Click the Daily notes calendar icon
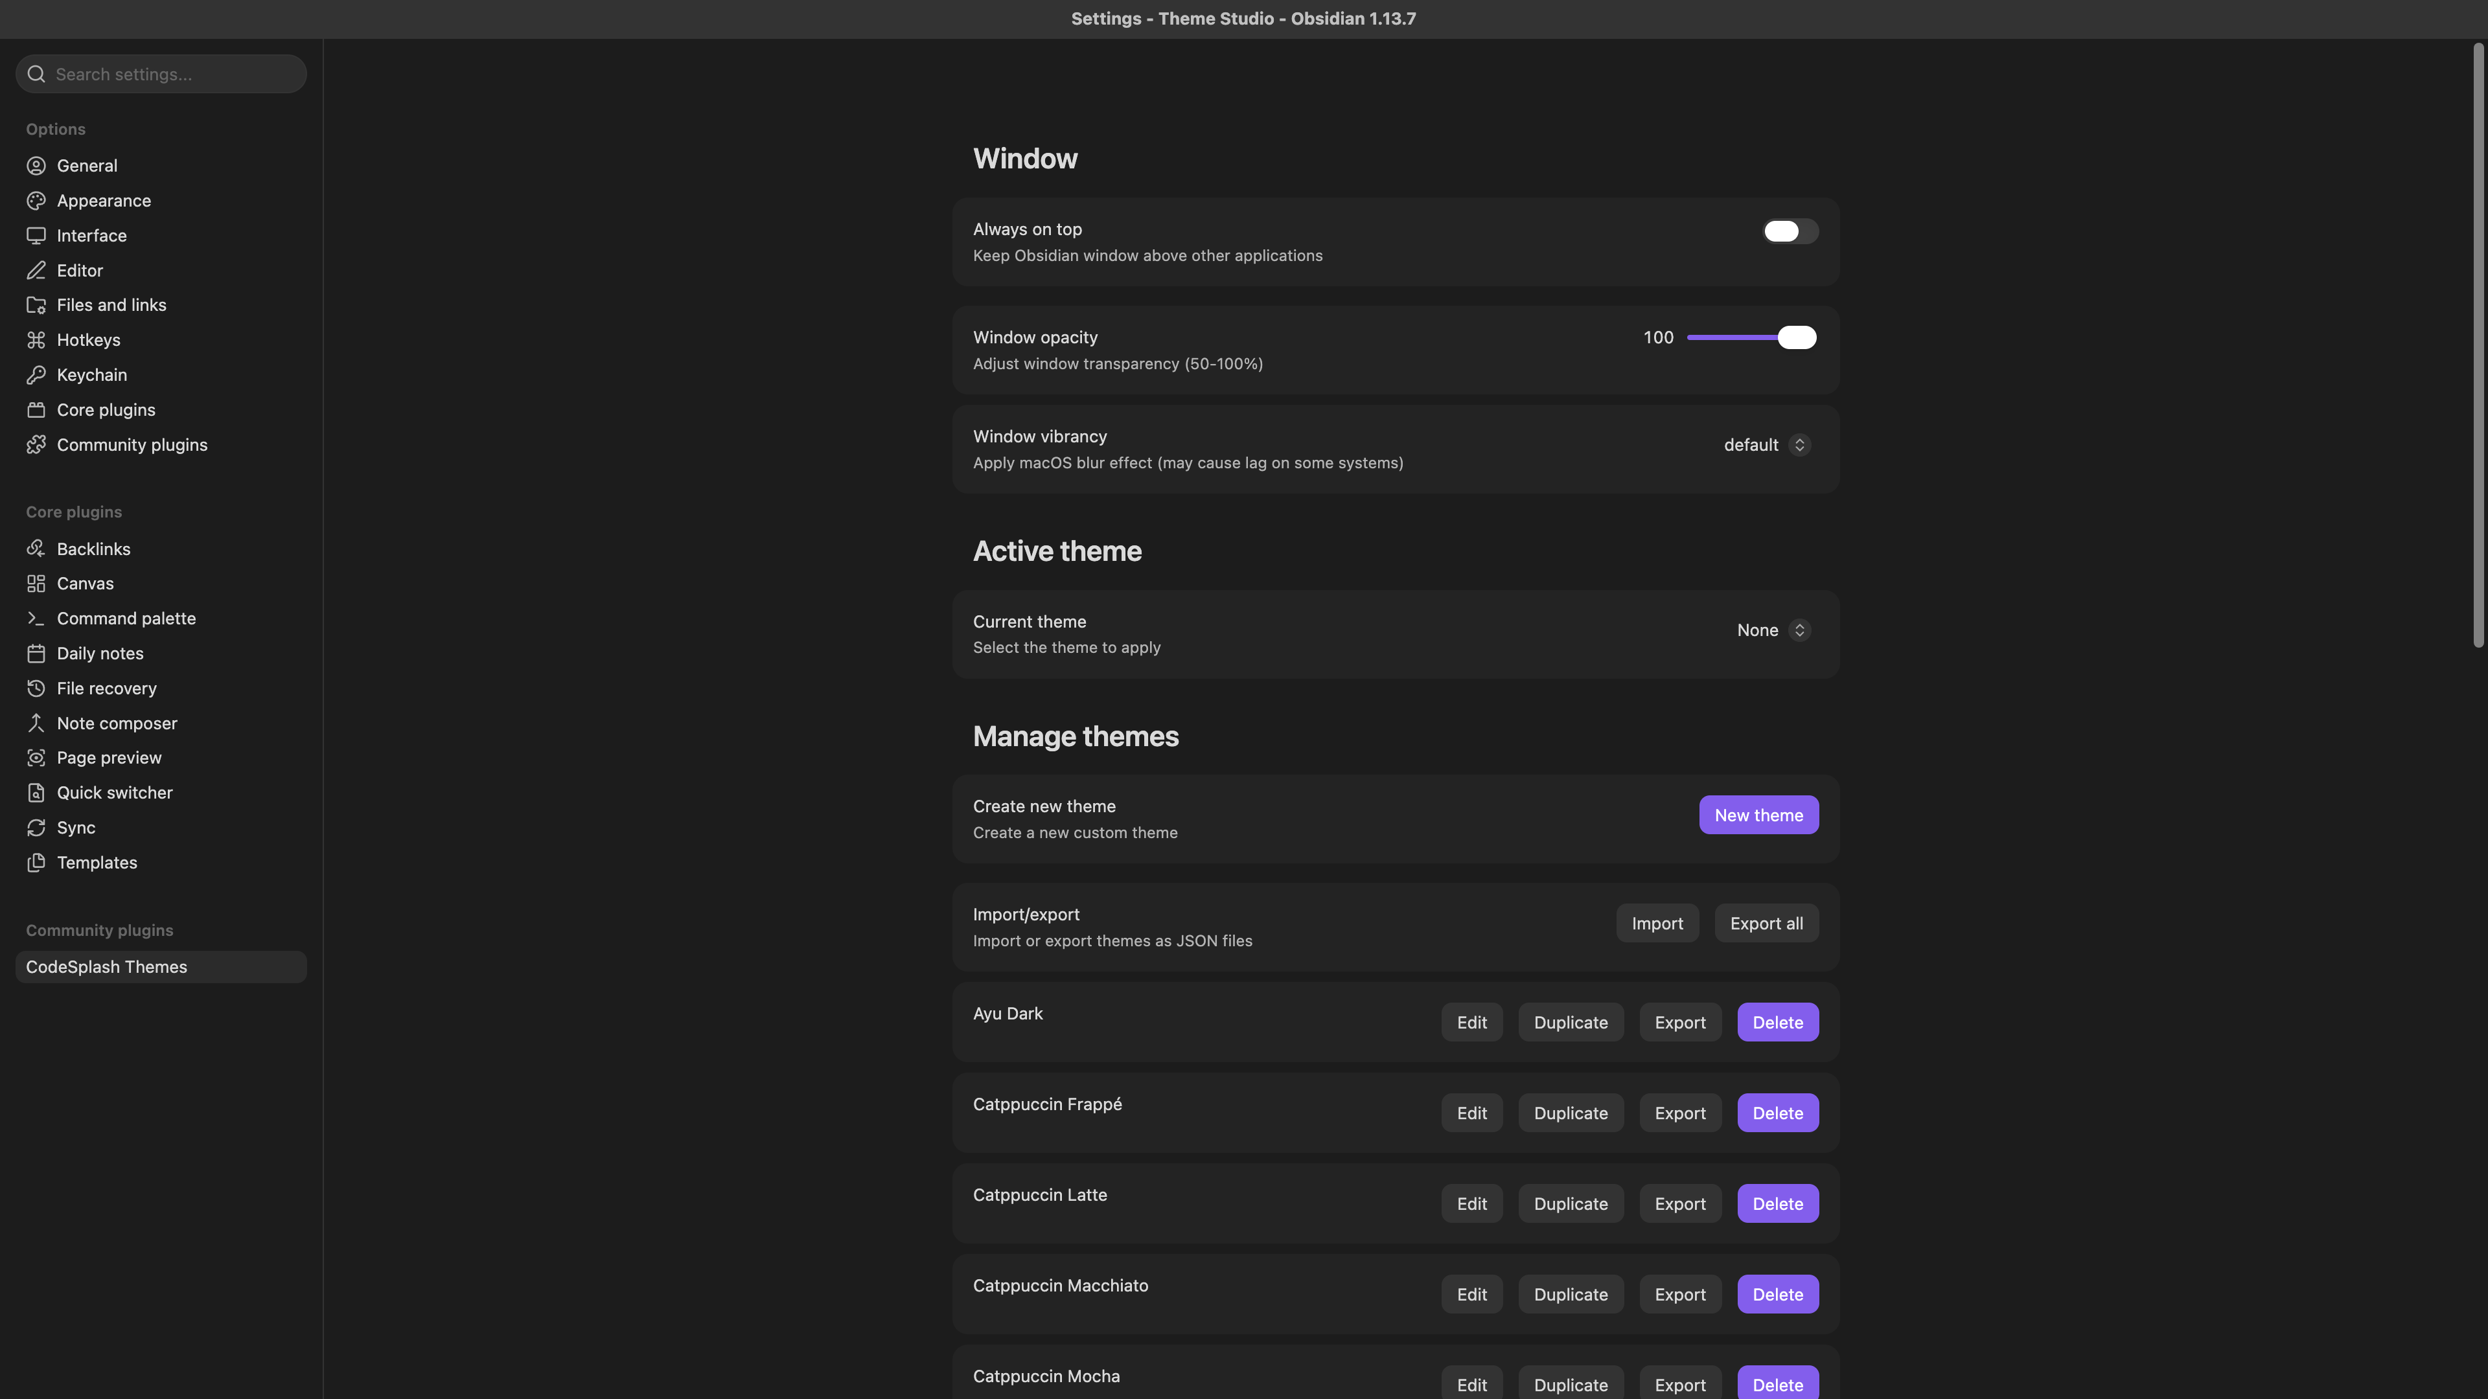This screenshot has width=2488, height=1399. pos(36,654)
